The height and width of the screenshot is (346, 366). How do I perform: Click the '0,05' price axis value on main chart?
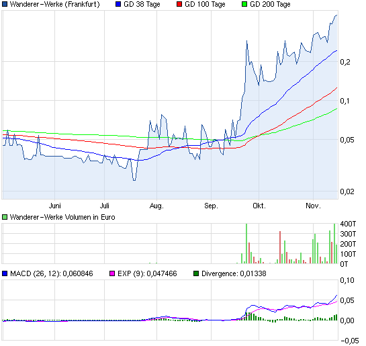coord(347,140)
